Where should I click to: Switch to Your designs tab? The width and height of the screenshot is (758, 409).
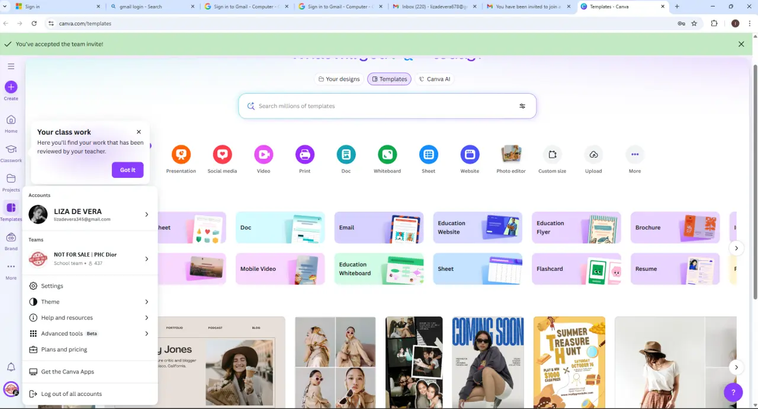click(339, 79)
